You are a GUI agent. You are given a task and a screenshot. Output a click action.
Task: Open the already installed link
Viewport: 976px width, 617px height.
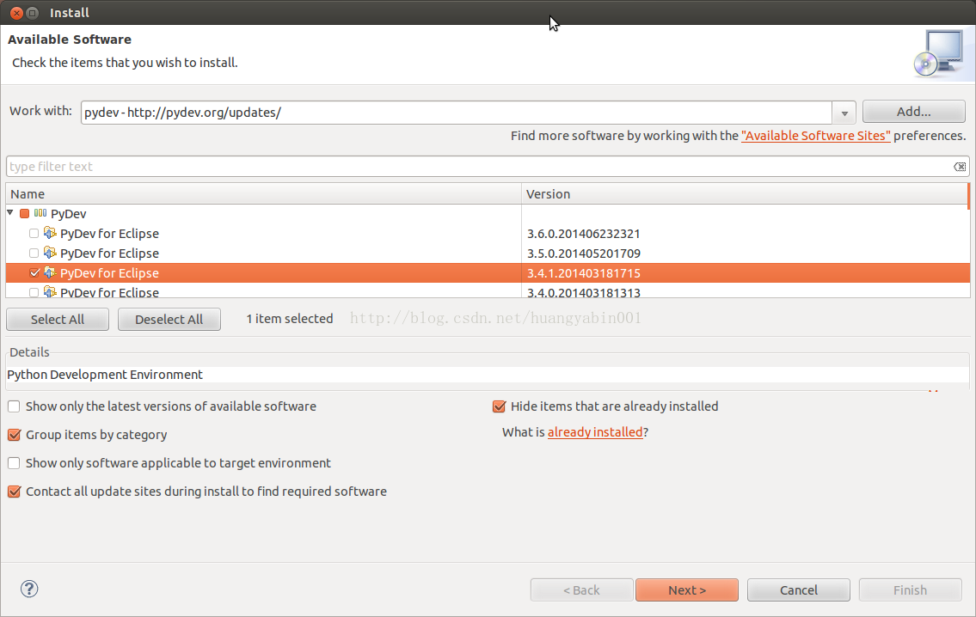(x=595, y=432)
